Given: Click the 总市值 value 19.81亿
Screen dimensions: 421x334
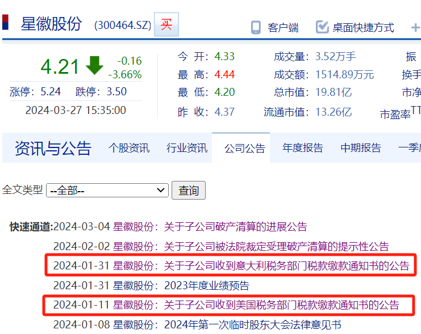Looking at the screenshot, I should (334, 92).
